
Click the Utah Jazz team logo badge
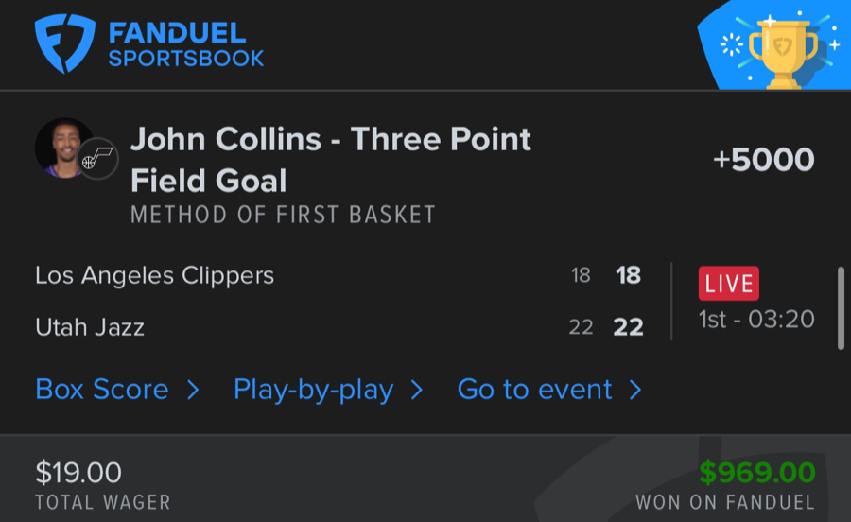[97, 160]
